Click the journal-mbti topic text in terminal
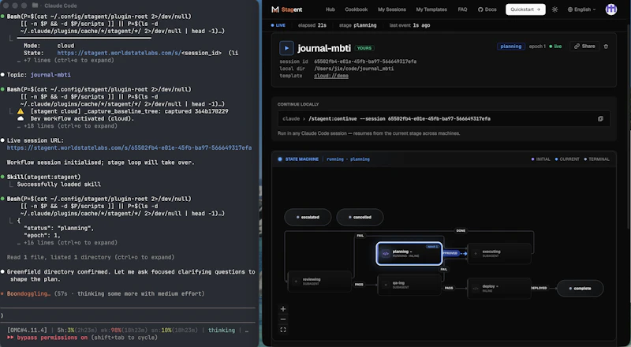The image size is (631, 347). 50,75
